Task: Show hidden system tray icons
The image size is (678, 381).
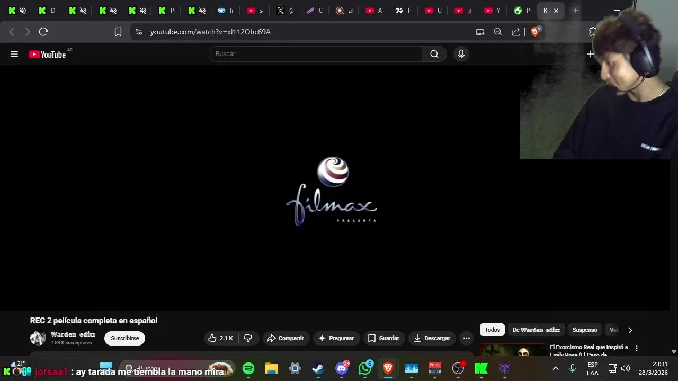Action: 556,368
